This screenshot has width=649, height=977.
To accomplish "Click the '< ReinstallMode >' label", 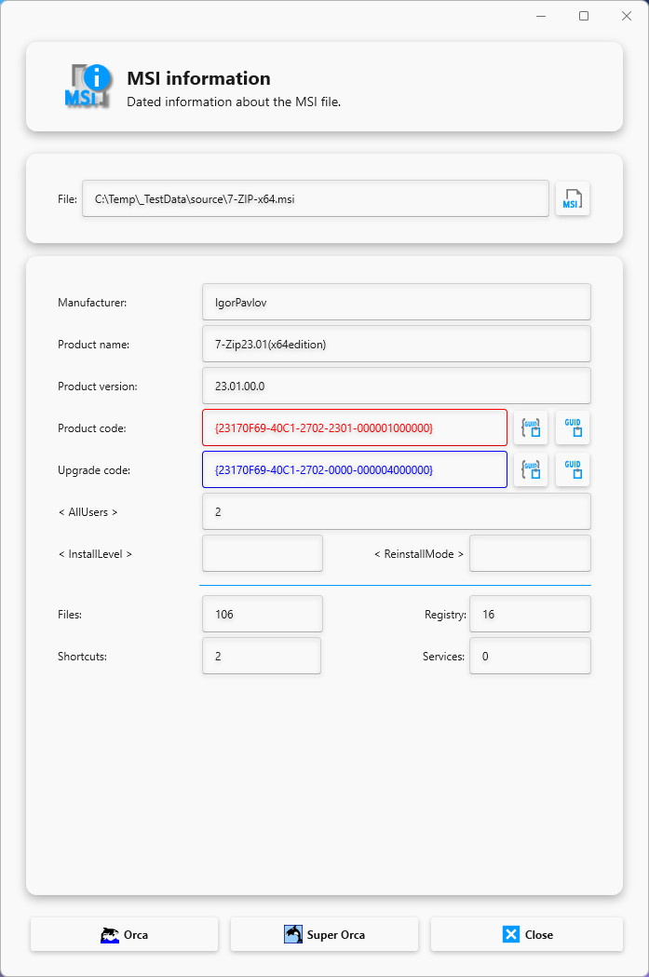I will [x=419, y=553].
